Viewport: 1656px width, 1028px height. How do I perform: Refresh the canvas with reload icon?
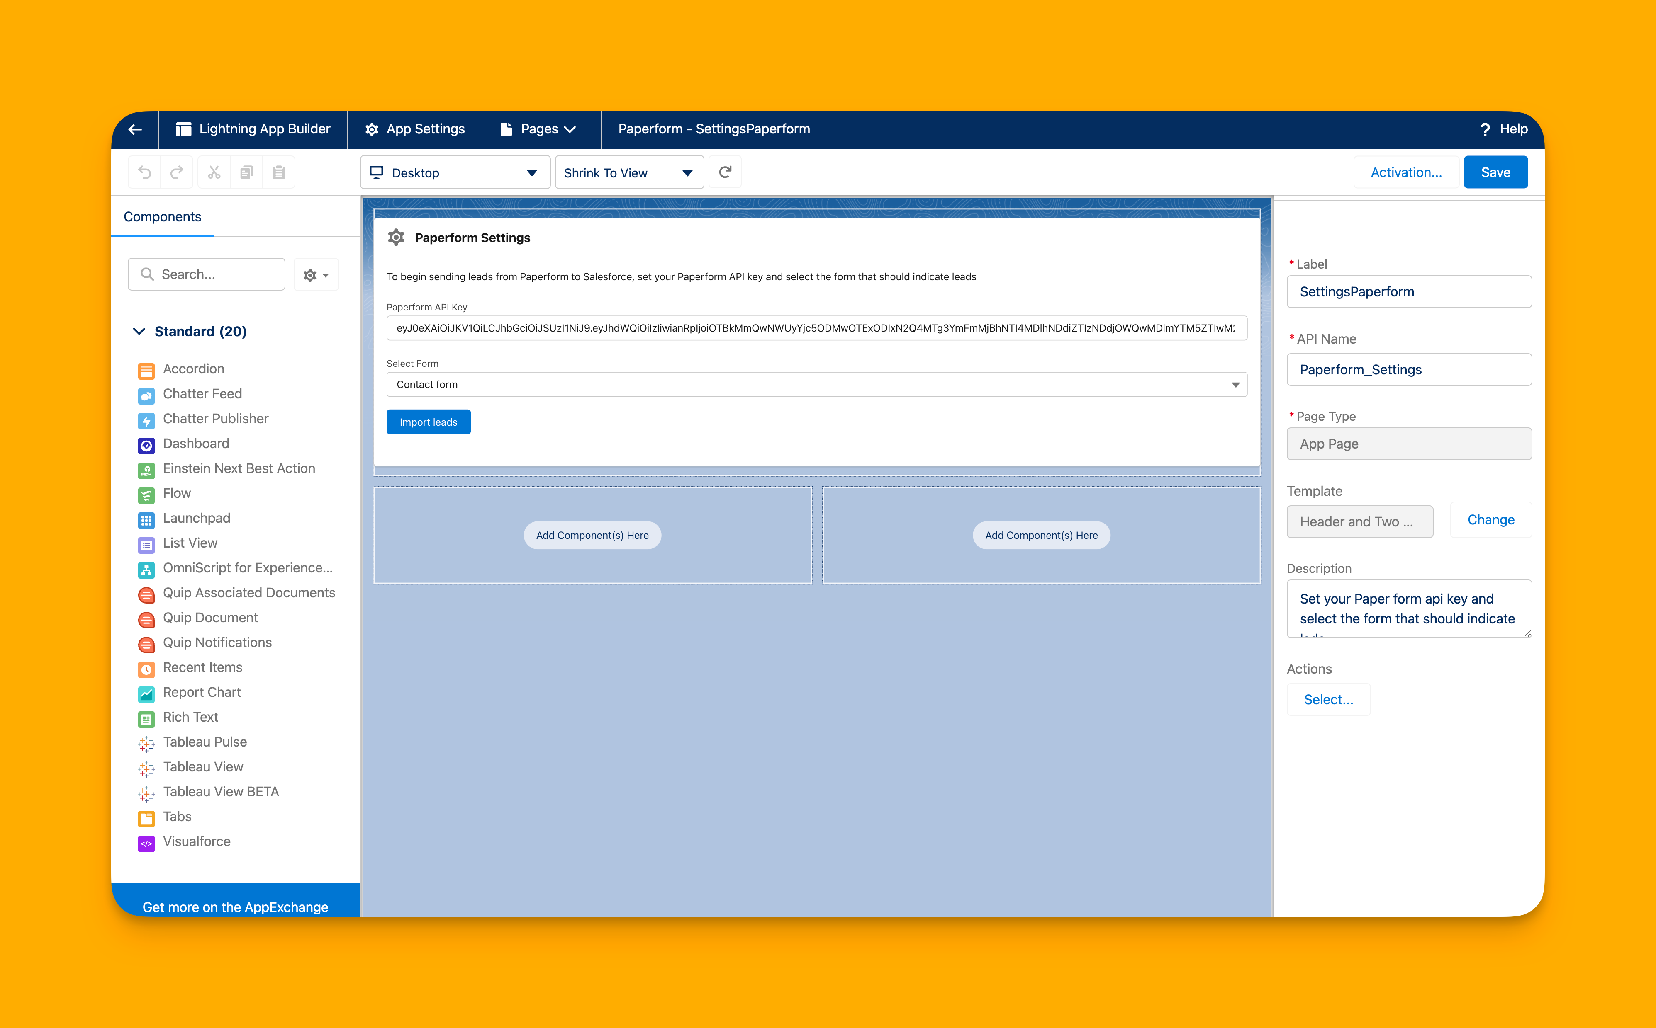coord(725,173)
